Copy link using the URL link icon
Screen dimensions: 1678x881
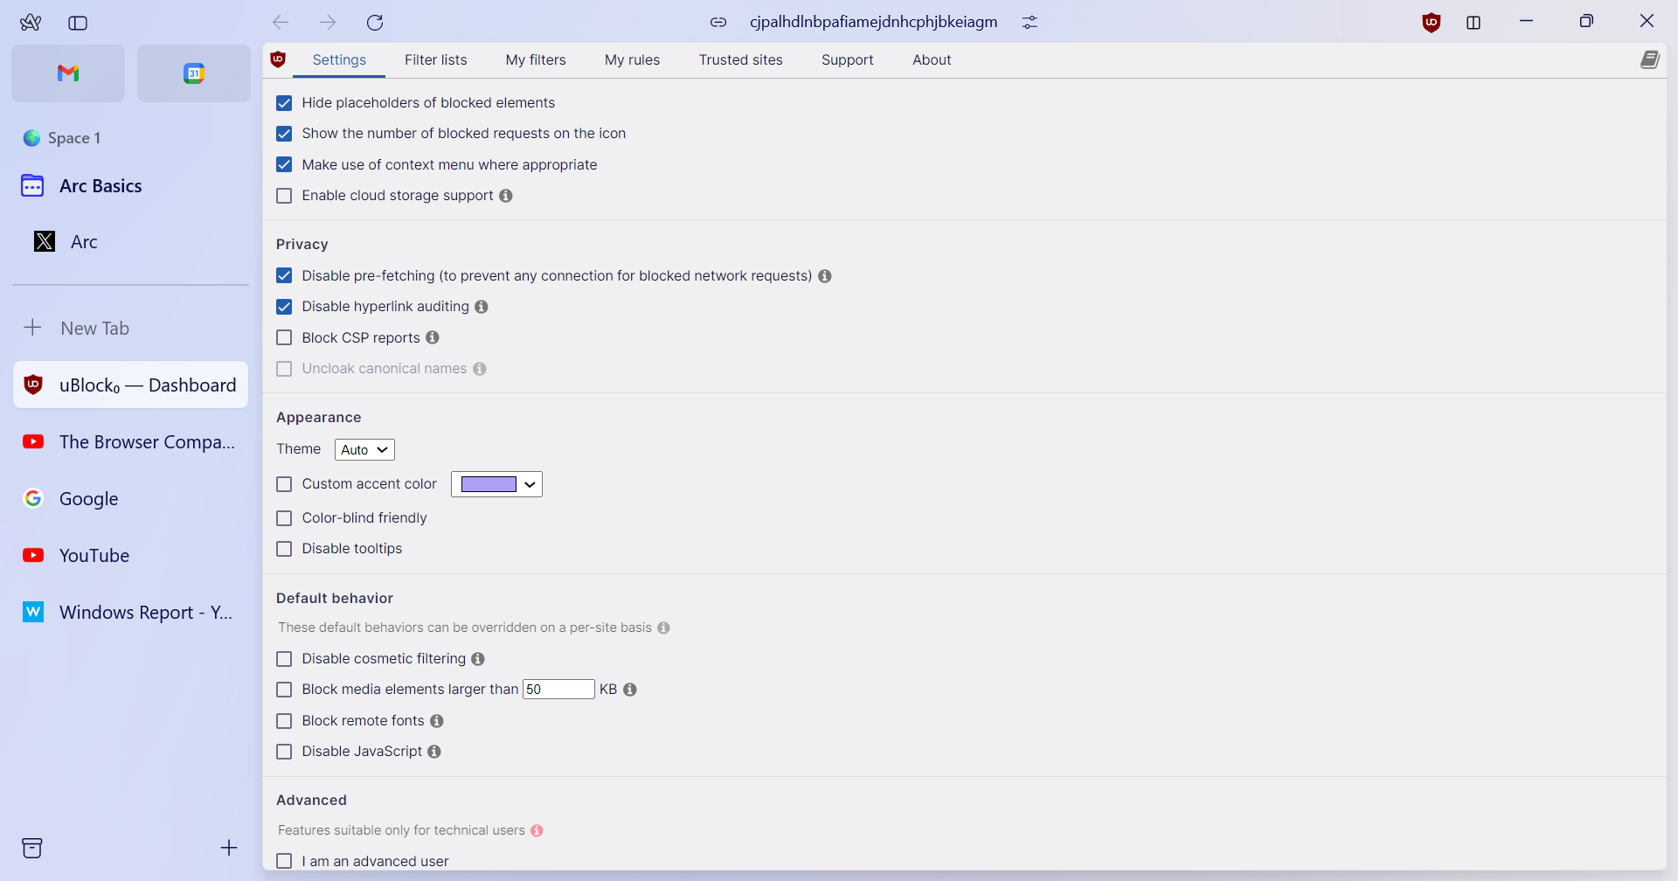coord(718,23)
